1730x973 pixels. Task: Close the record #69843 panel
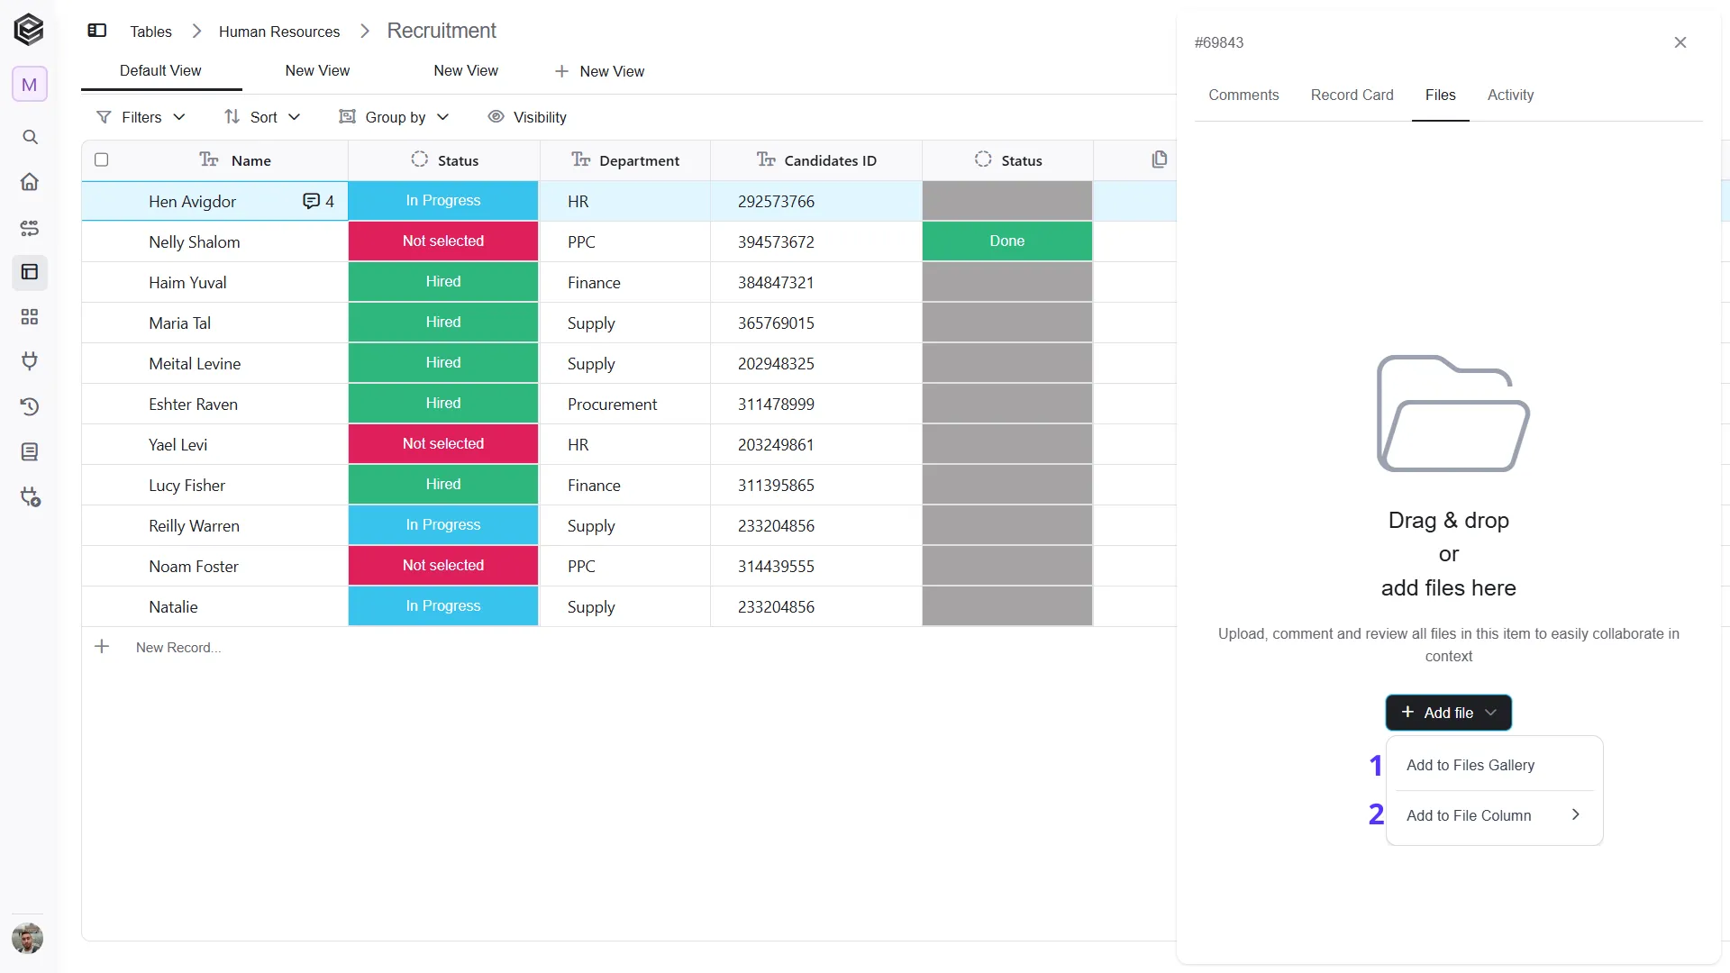(x=1680, y=42)
